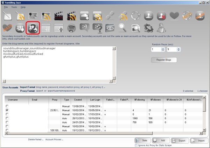Open the MASS heart like icon

pyautogui.click(x=7, y=28)
